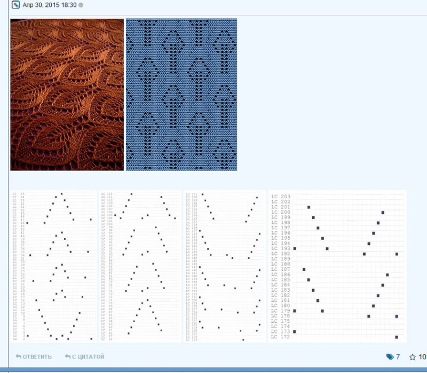
Task: Open the third chart starting at LC 171
Action: (x=224, y=266)
